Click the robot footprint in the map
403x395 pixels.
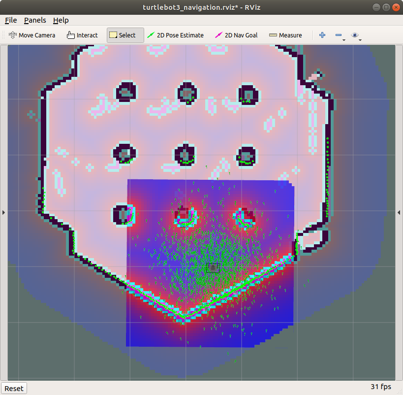213,267
